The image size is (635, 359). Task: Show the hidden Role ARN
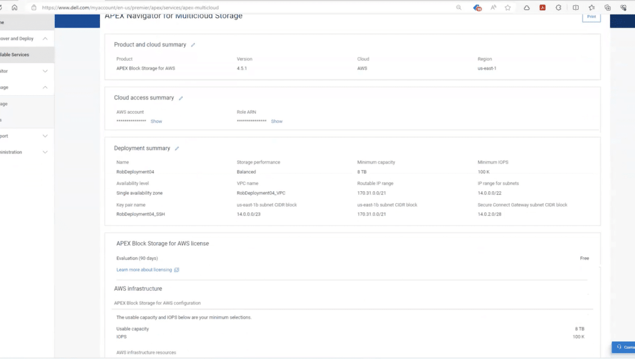point(277,121)
